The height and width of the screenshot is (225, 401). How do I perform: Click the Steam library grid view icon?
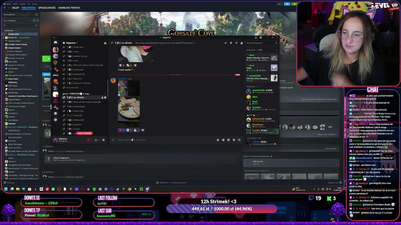pyautogui.click(x=37, y=14)
